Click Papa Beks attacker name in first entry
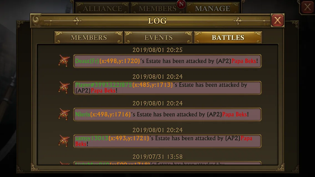This screenshot has height=177, width=315. coord(244,61)
